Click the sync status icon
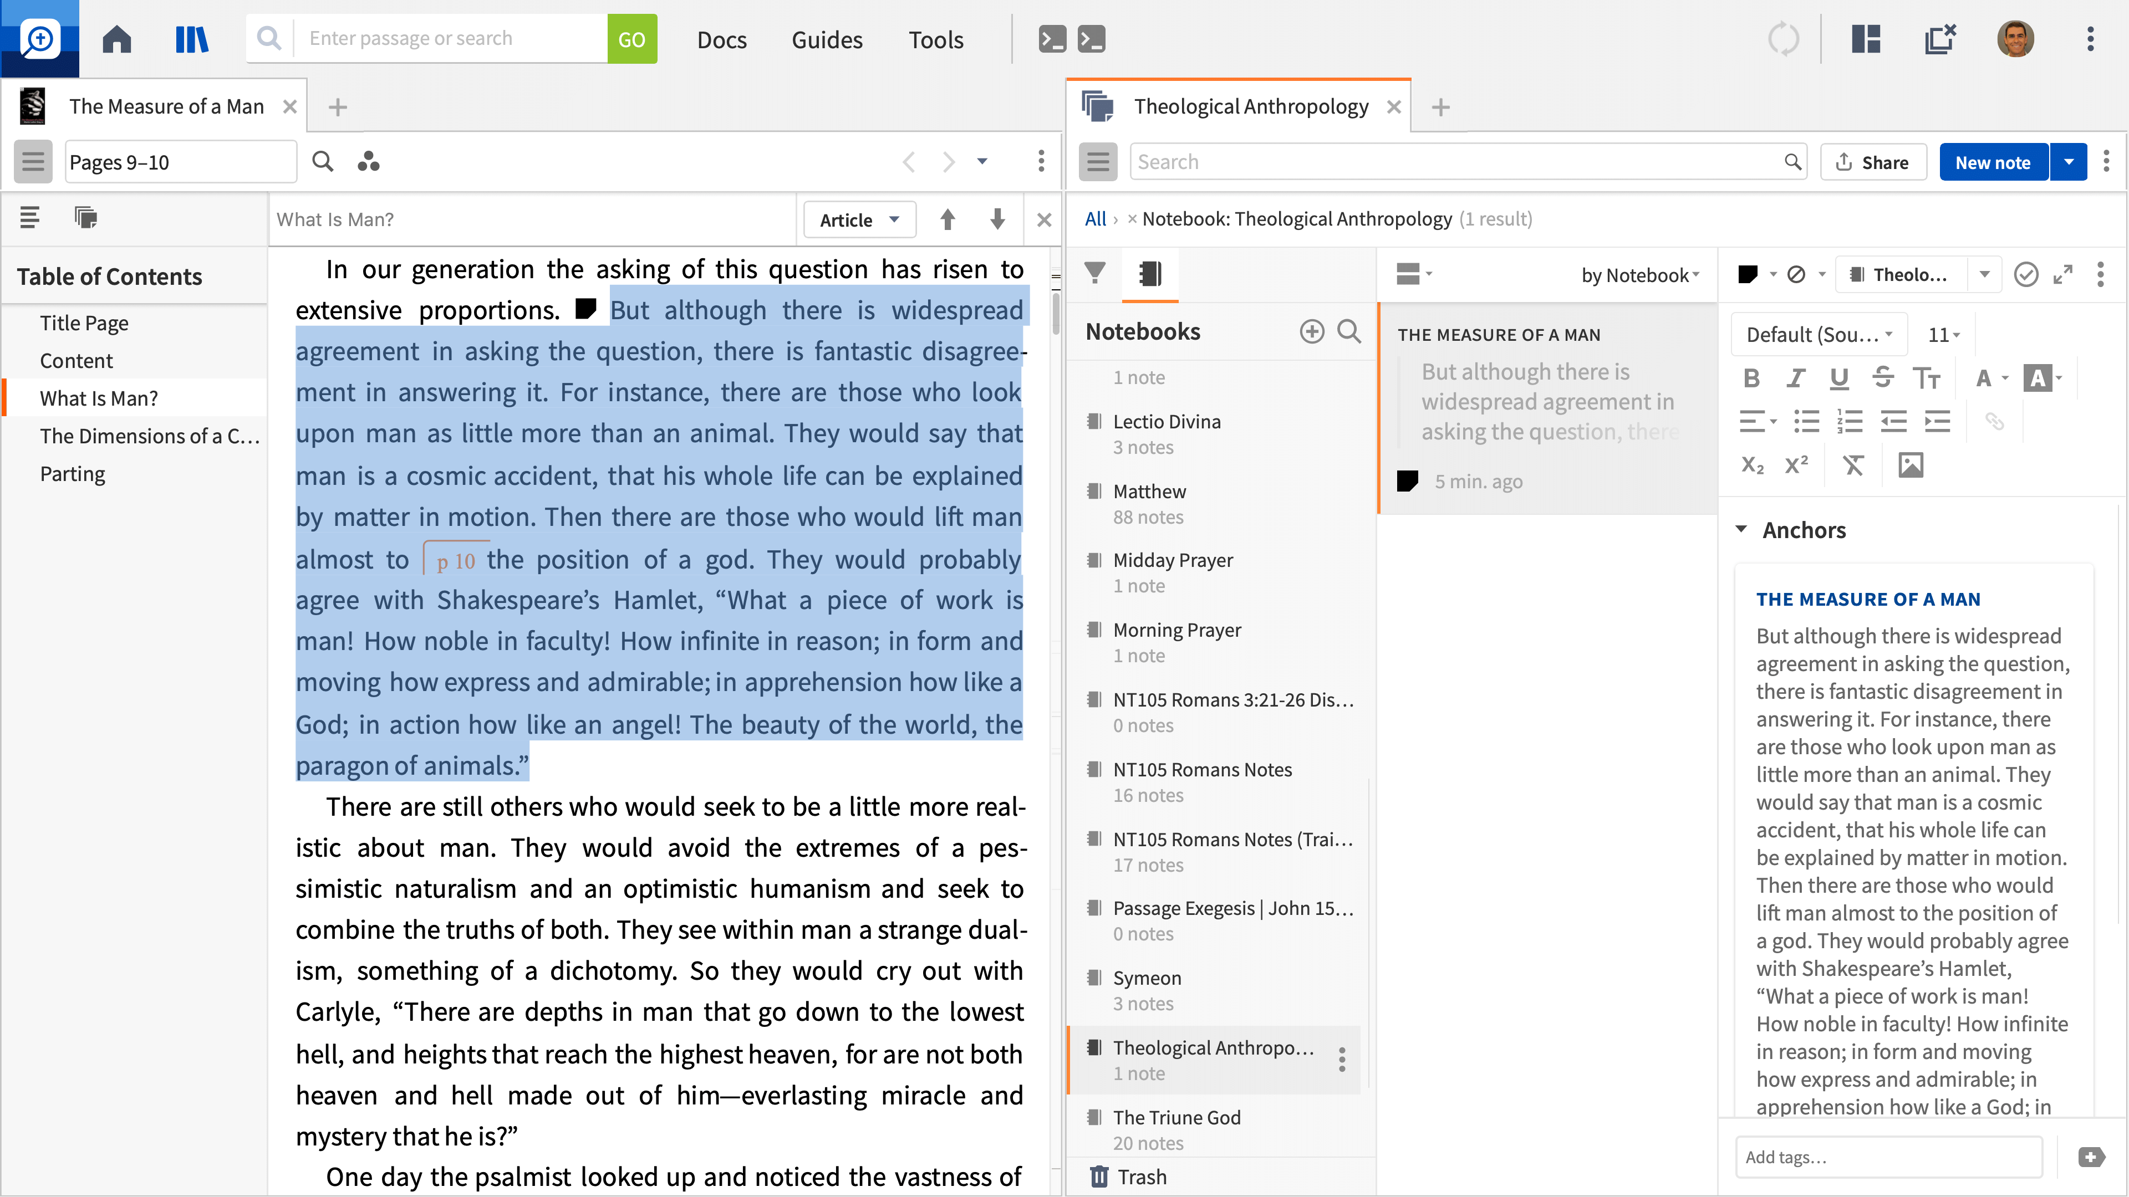Viewport: 2129px width, 1197px height. coord(1784,39)
